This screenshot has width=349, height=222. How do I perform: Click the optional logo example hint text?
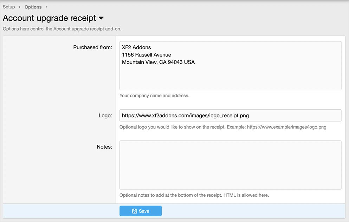pos(223,127)
